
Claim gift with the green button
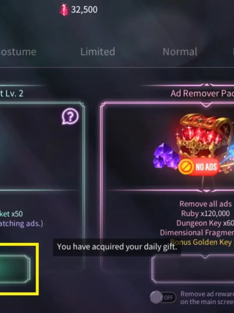(15, 269)
